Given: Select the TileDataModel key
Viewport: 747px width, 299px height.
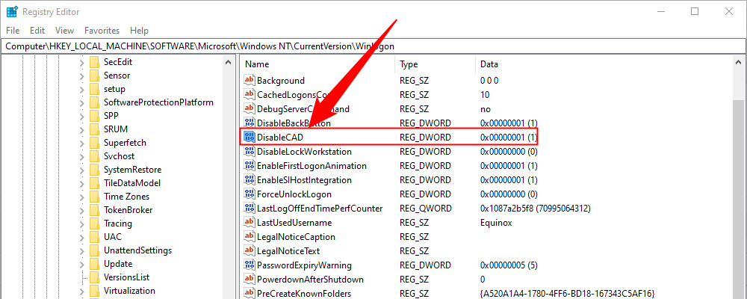Looking at the screenshot, I should coord(132,183).
